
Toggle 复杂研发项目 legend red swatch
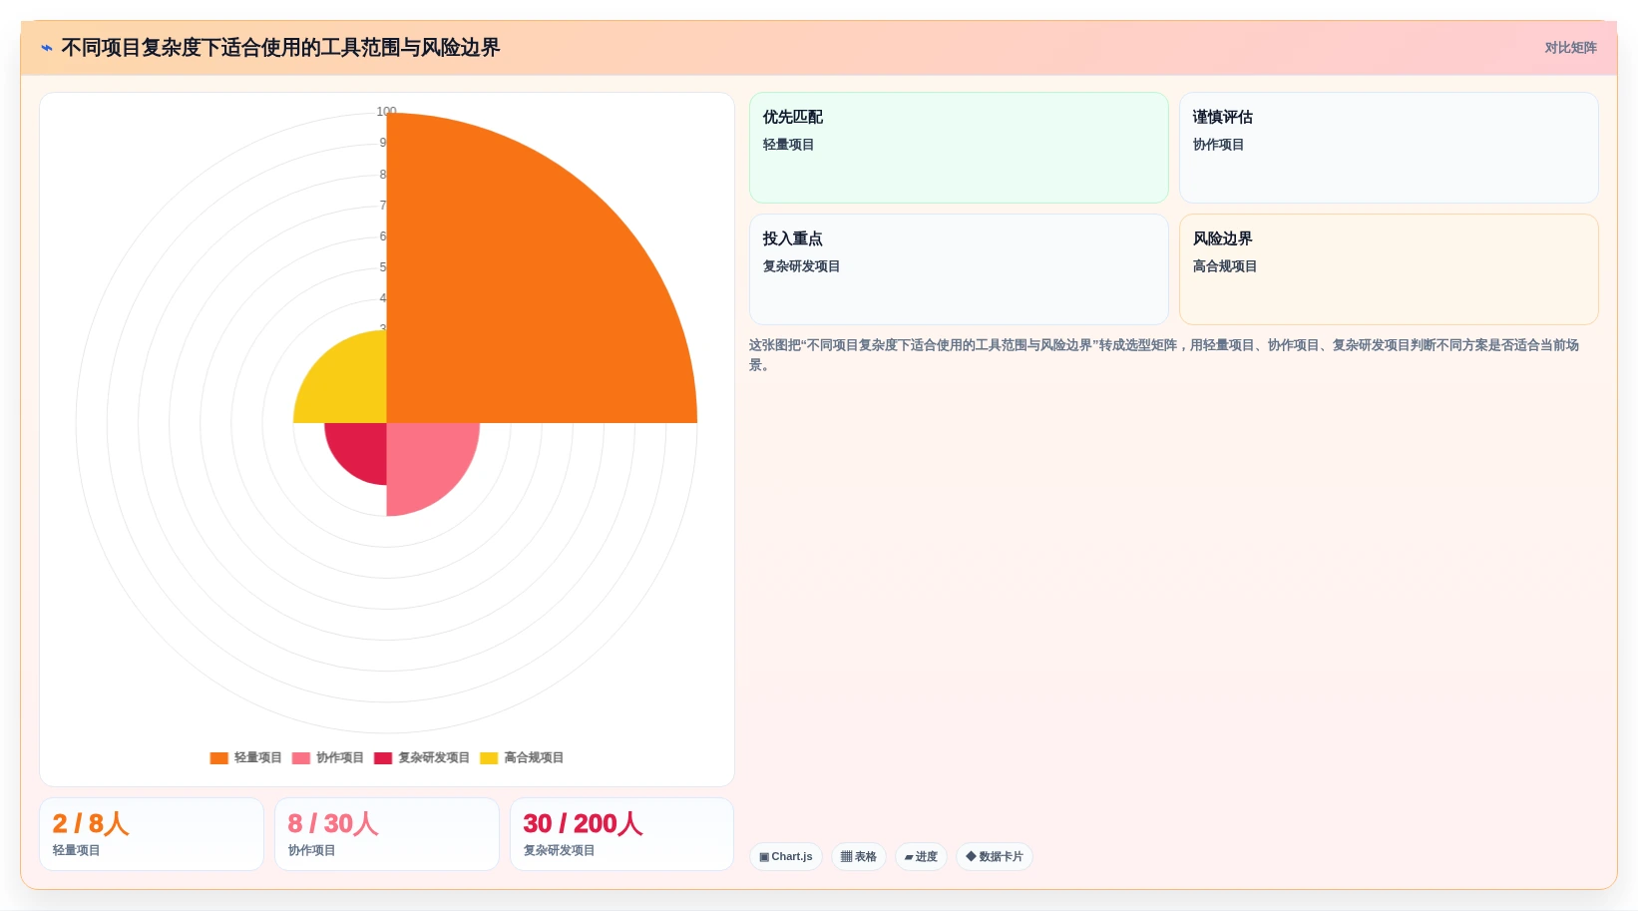[x=383, y=758]
